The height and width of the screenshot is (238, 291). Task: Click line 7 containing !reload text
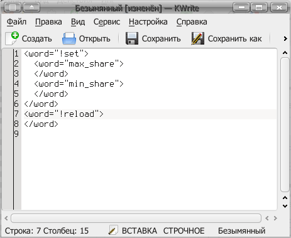click(x=150, y=114)
